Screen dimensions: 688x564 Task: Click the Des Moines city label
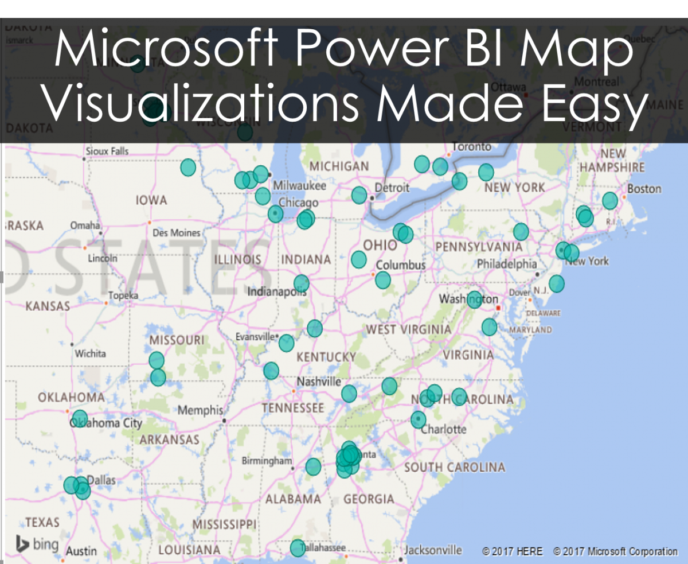pyautogui.click(x=177, y=233)
